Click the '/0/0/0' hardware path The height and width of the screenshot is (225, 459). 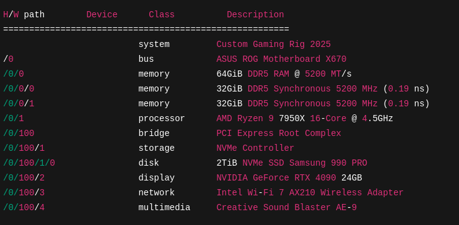point(19,89)
